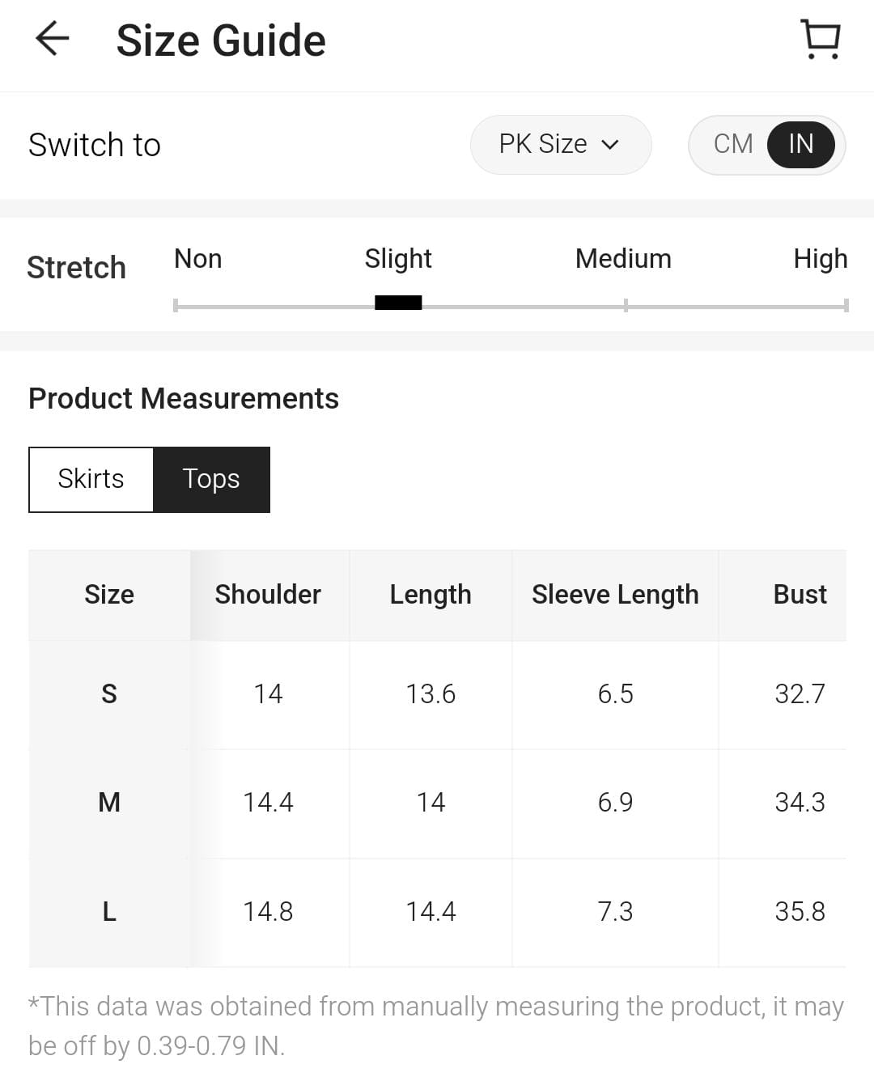Click the Bust column header
Viewport: 874px width, 1077px height.
[800, 595]
